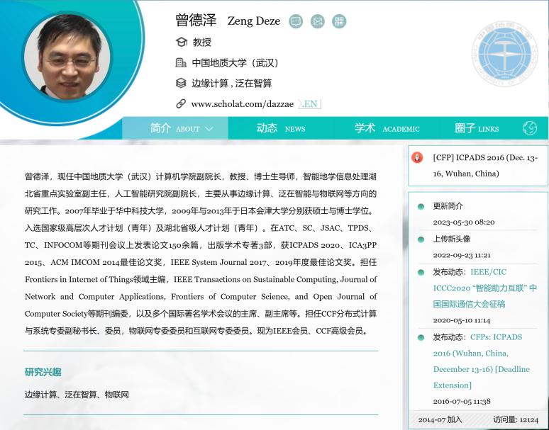Open the email envelope icon near the name
The height and width of the screenshot is (430, 549).
click(x=318, y=21)
